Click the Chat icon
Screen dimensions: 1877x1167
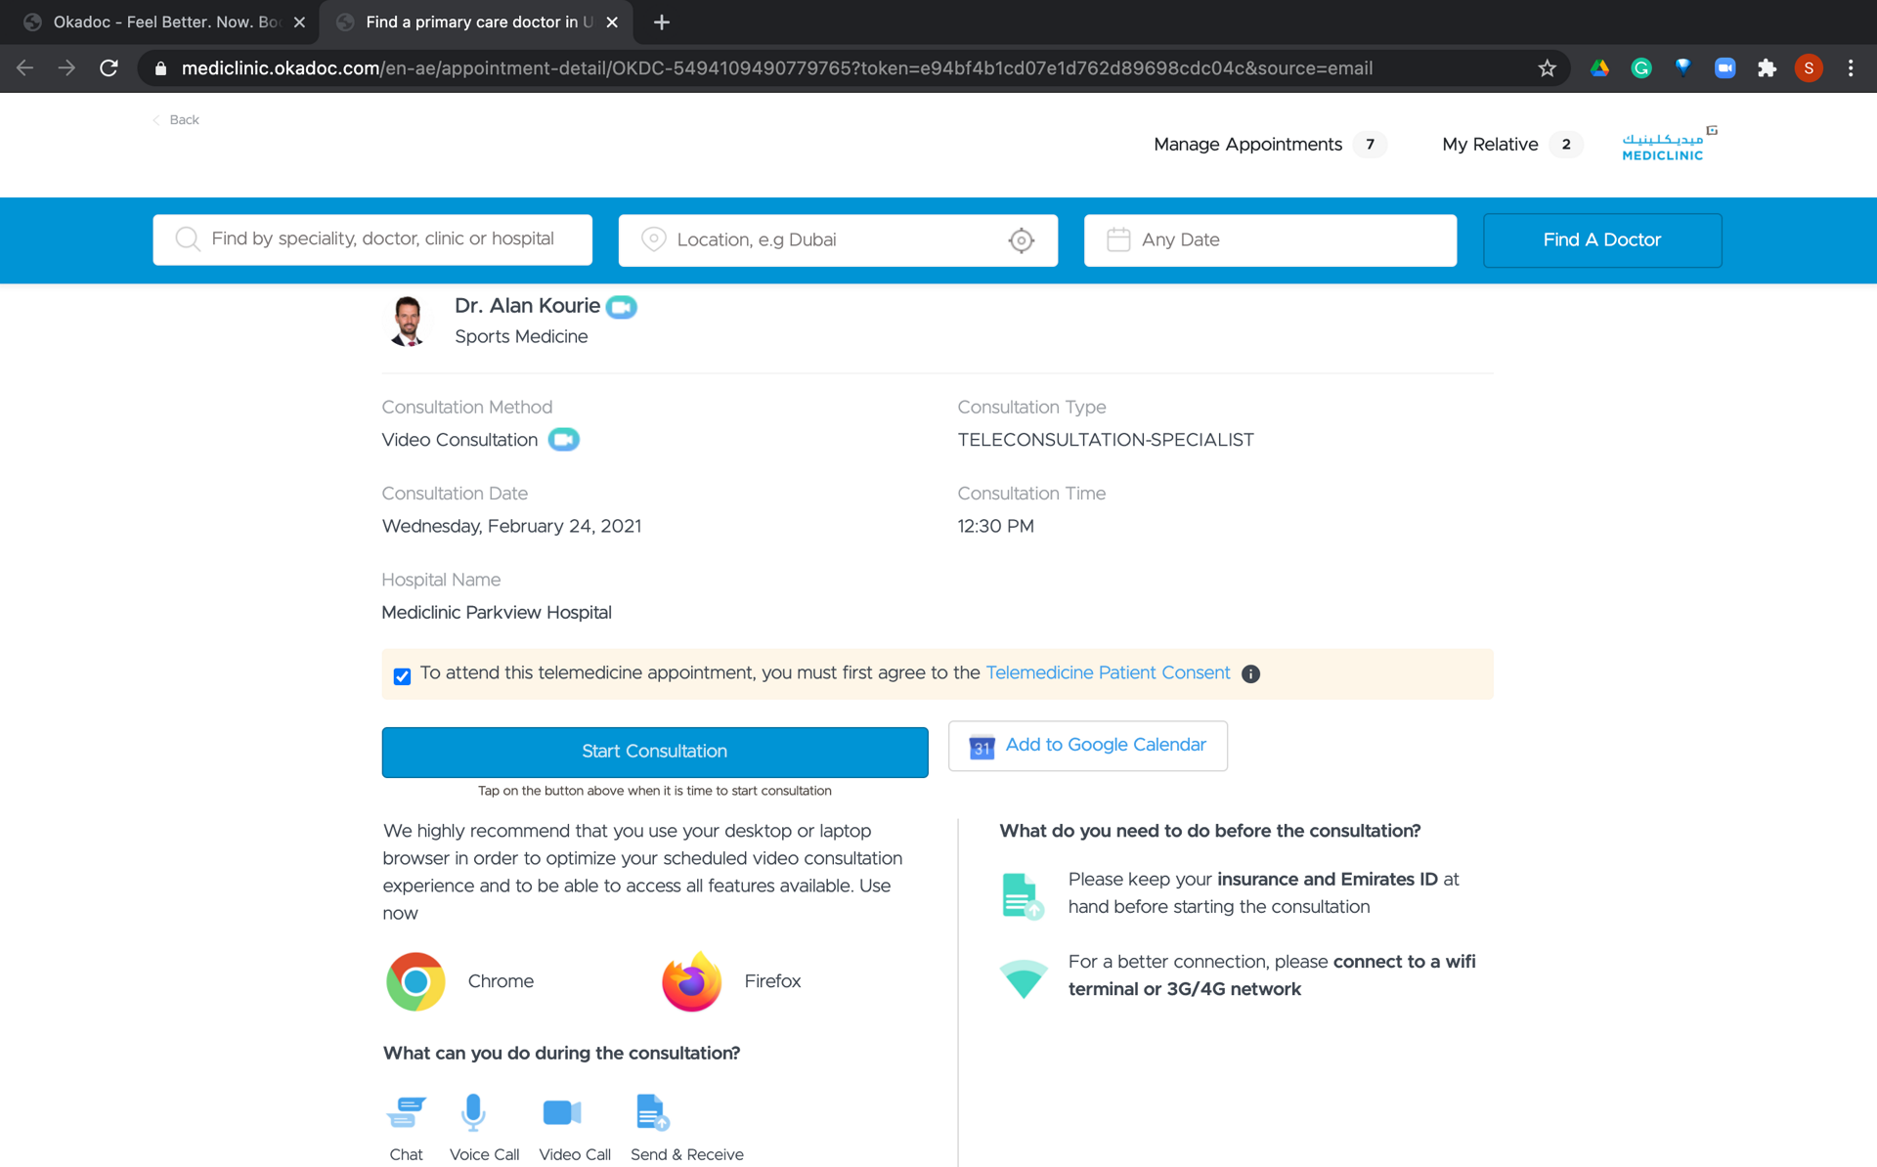pos(406,1112)
